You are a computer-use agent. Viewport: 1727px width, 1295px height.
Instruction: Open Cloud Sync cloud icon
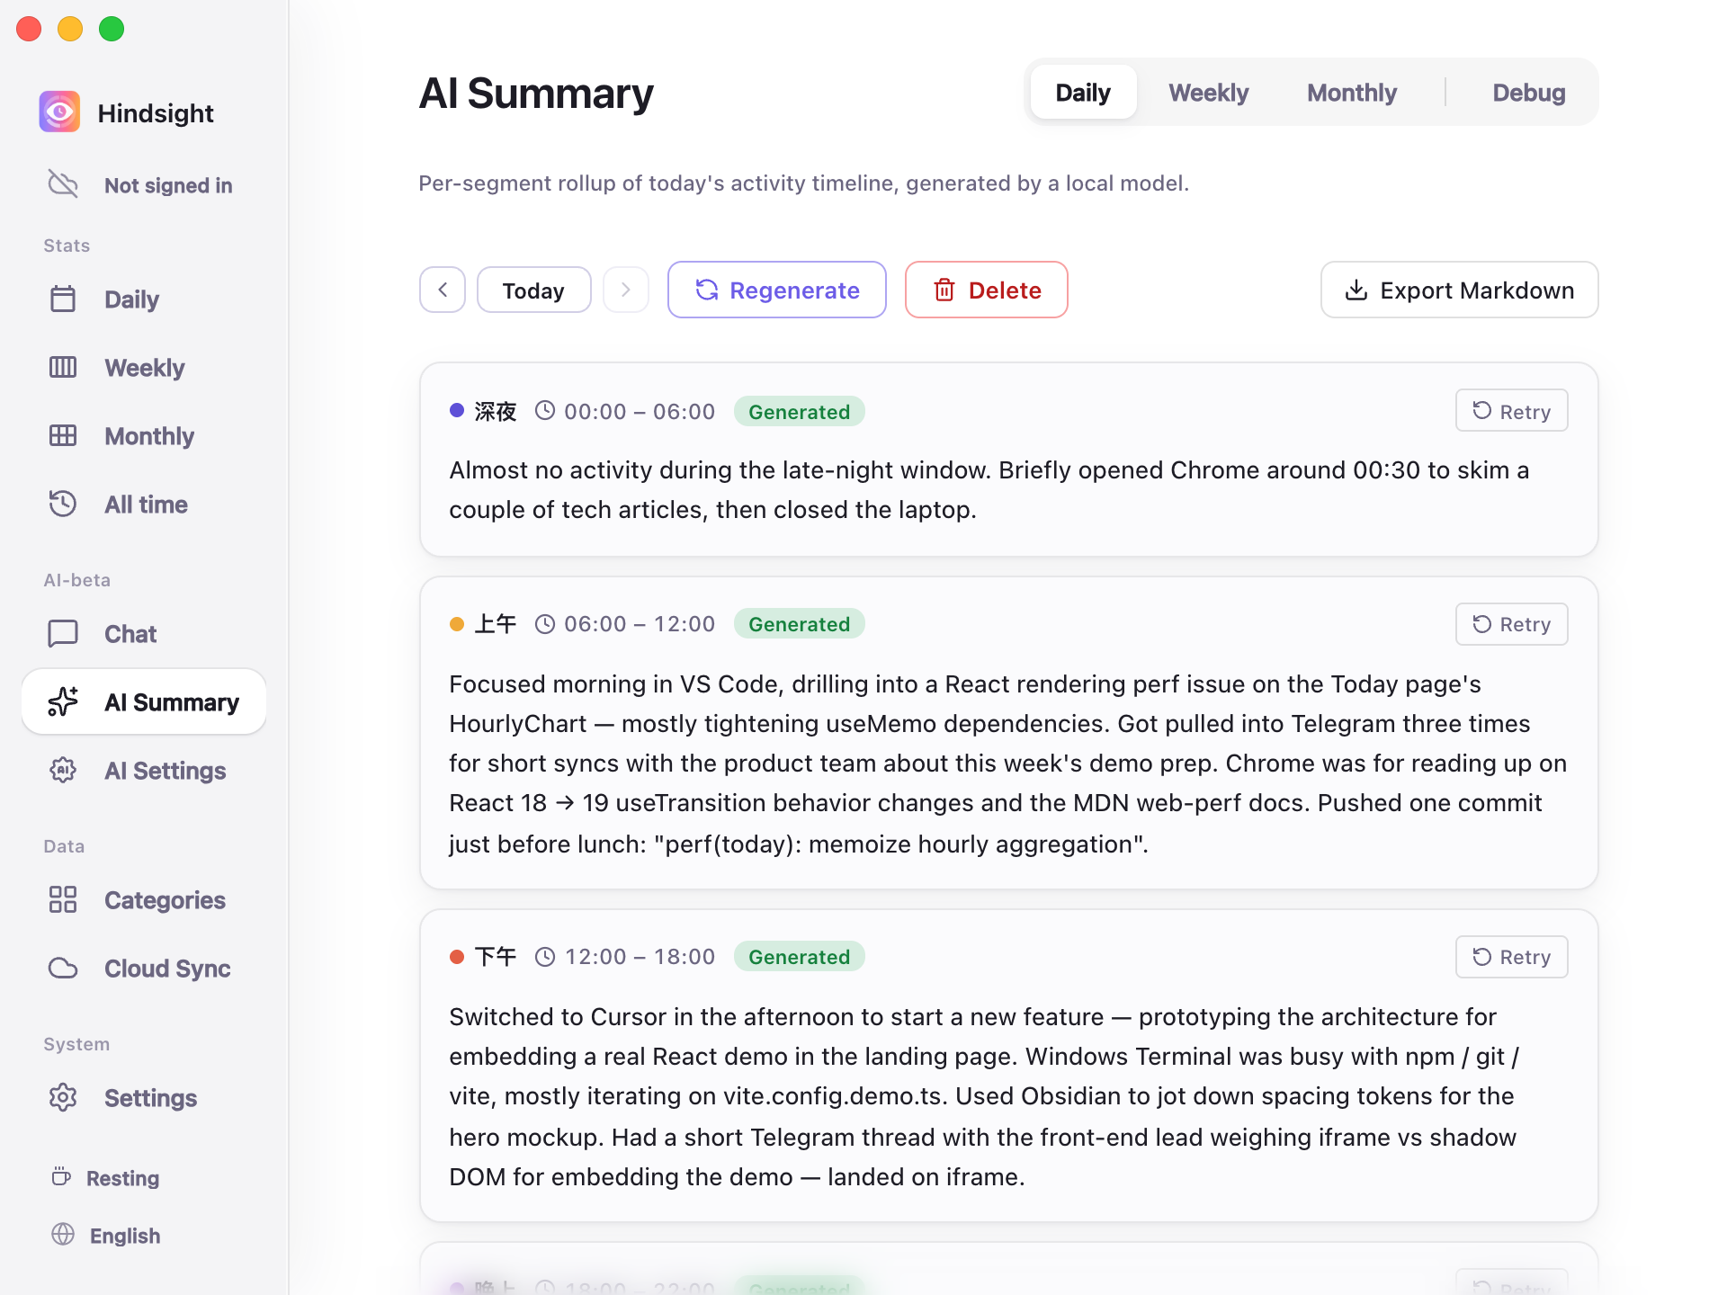pos(63,968)
